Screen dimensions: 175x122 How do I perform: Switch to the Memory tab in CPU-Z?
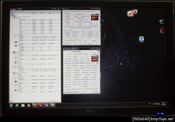79,11
